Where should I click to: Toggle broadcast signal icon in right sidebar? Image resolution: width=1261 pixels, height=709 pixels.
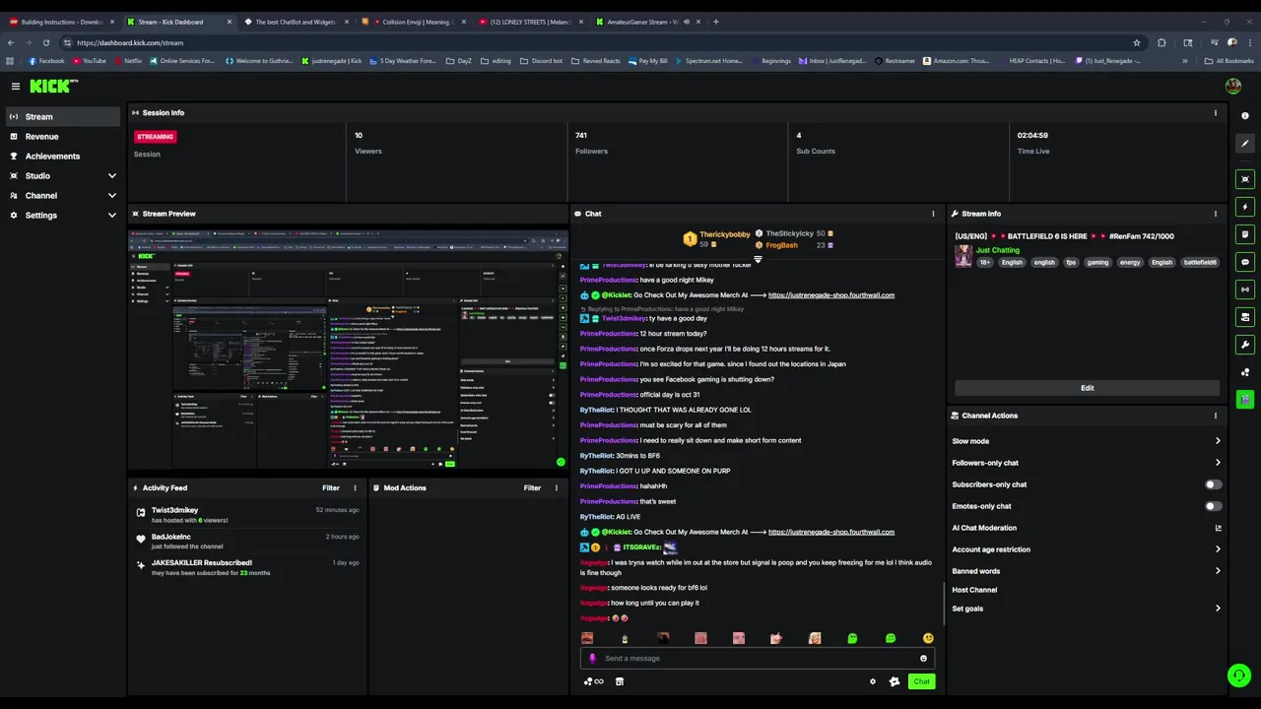pos(1245,290)
